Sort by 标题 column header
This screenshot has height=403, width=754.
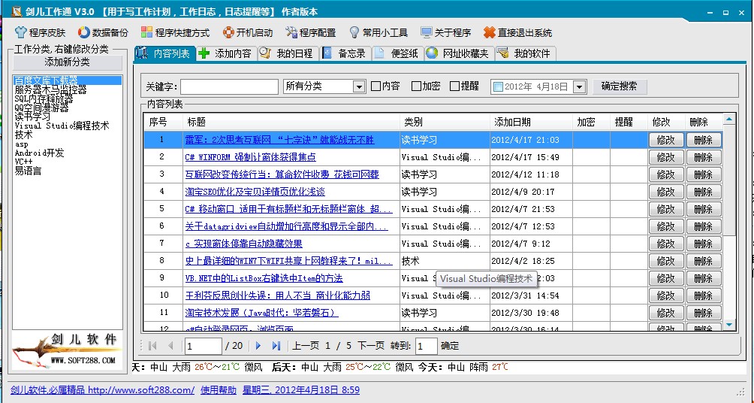[x=291, y=123]
